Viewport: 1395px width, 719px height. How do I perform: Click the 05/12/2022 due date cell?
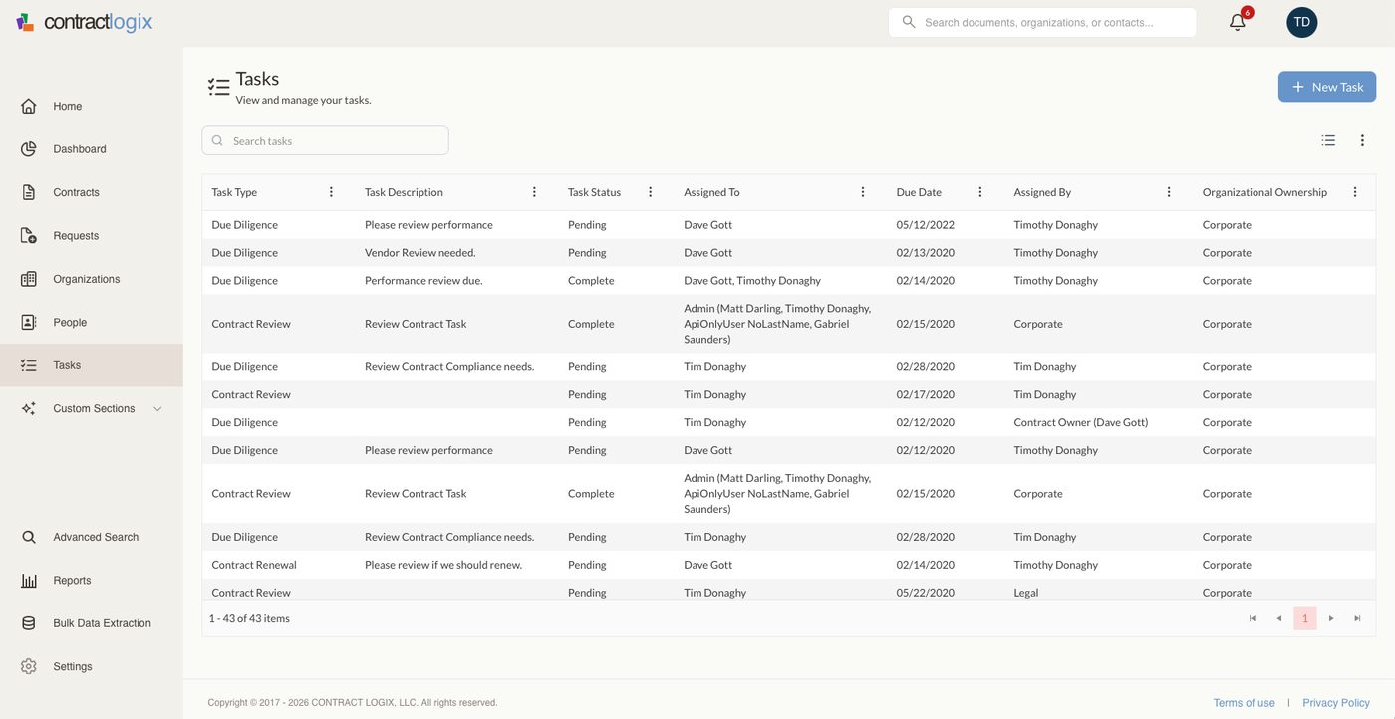click(x=926, y=225)
